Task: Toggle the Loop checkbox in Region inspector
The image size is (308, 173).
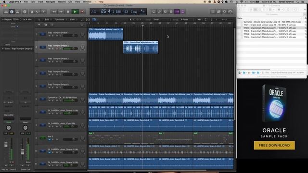Action: coord(17,26)
